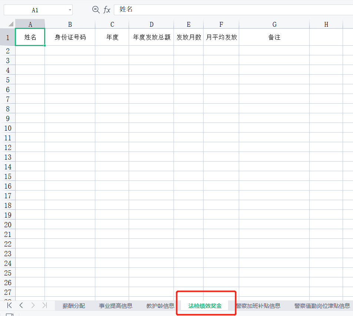This screenshot has width=353, height=316.
Task: Select row 15 header
Action: 8,176
